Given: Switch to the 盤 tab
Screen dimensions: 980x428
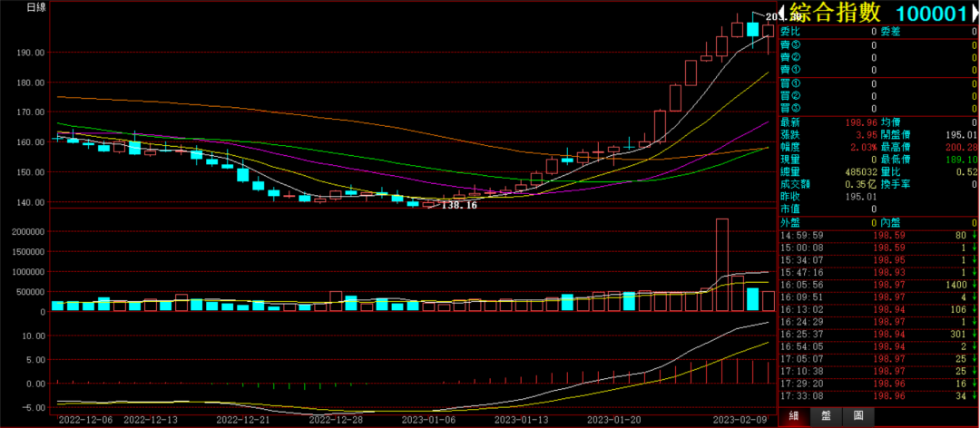Looking at the screenshot, I should click(x=826, y=415).
